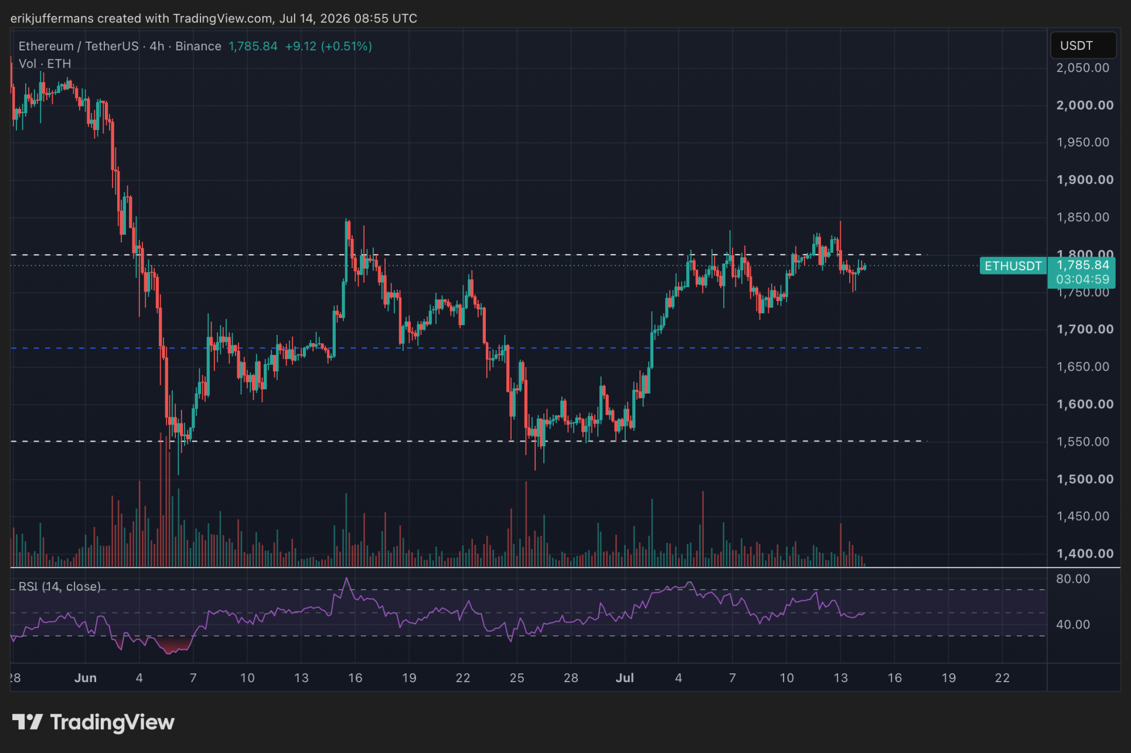Click the Jun date label on time axis

[x=86, y=677]
